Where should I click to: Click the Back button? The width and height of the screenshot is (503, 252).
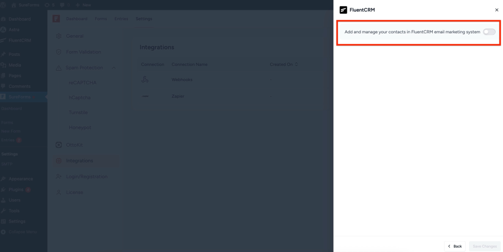pyautogui.click(x=454, y=246)
